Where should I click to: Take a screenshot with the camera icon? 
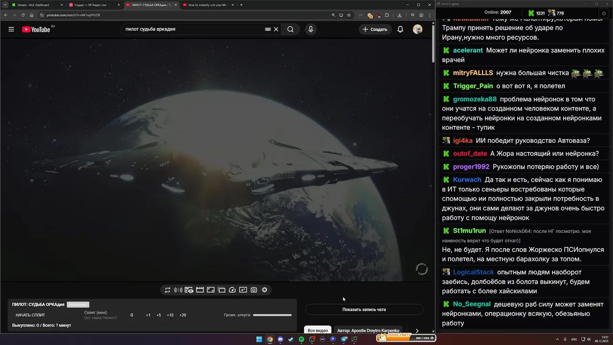(x=254, y=290)
